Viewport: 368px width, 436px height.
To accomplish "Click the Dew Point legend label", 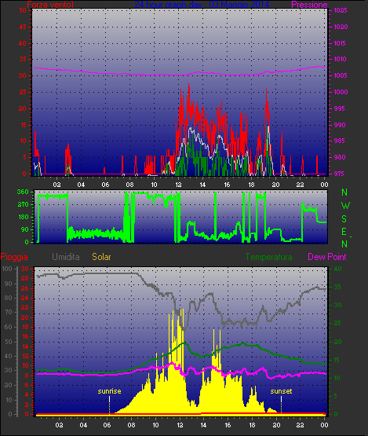I will tap(327, 257).
